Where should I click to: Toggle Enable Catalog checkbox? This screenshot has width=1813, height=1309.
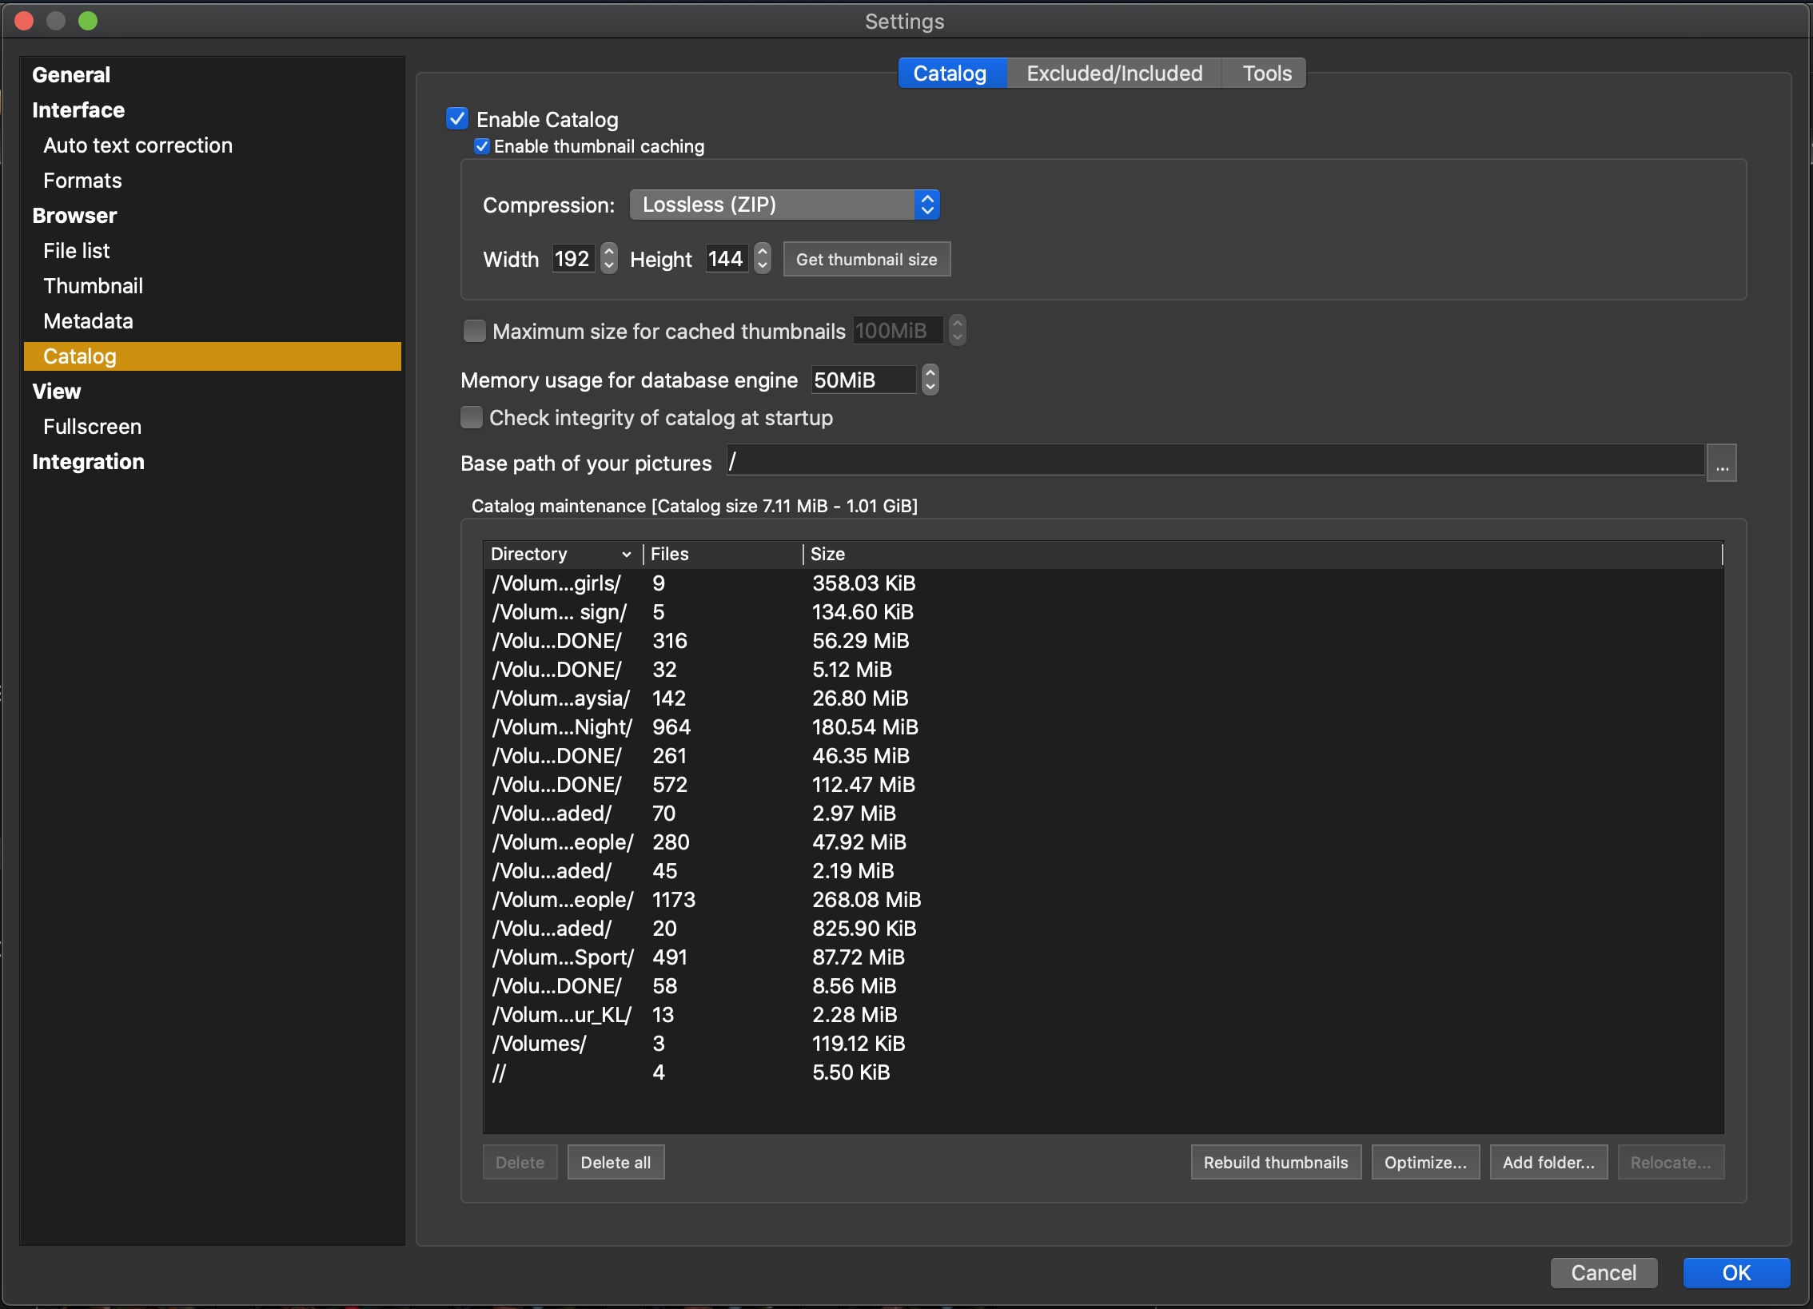457,119
